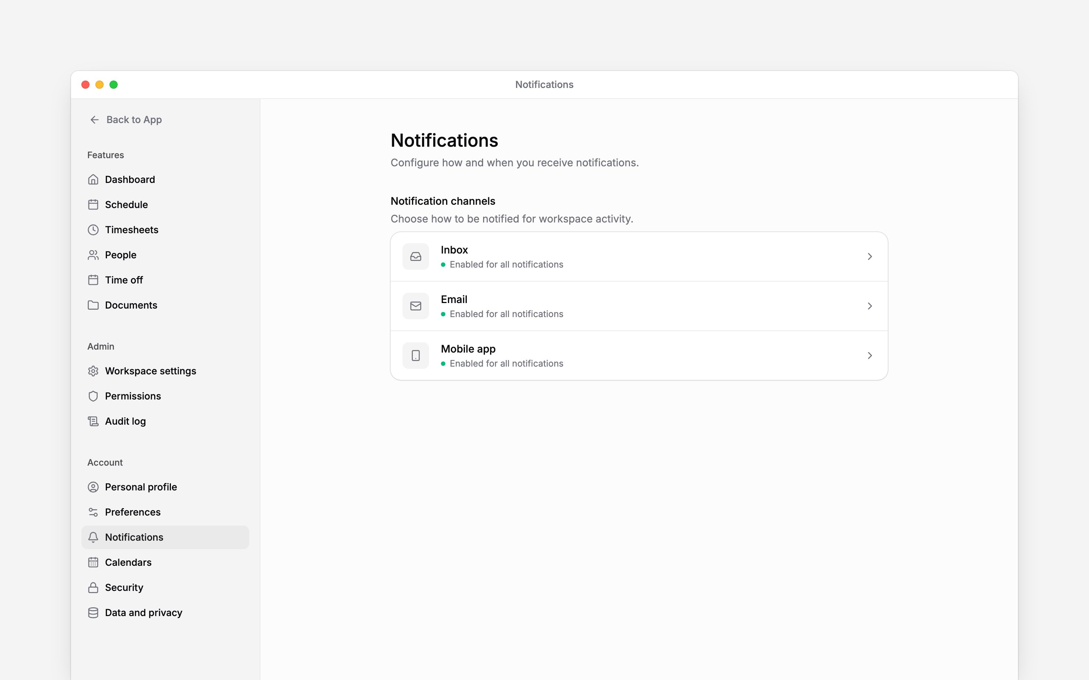Click the Timesheets clock icon
1089x680 pixels.
pos(93,230)
